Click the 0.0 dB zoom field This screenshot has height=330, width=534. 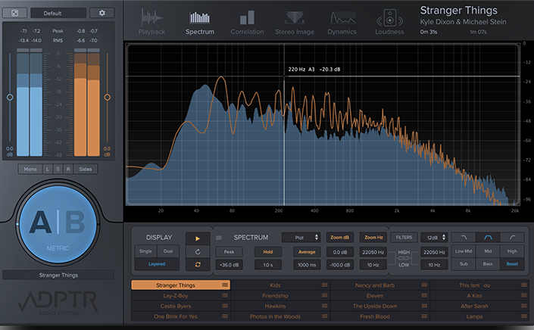click(x=340, y=252)
